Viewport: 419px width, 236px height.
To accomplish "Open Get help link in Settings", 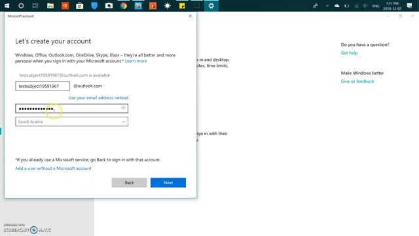I will (349, 53).
